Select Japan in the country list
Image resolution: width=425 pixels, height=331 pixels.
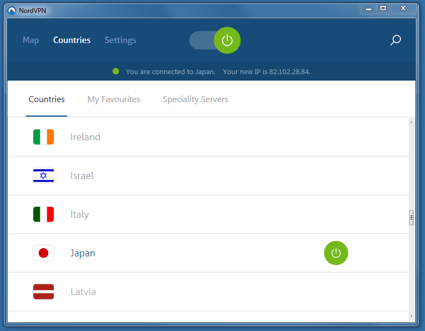pyautogui.click(x=208, y=253)
